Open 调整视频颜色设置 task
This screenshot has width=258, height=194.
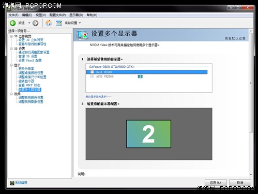pos(31,98)
